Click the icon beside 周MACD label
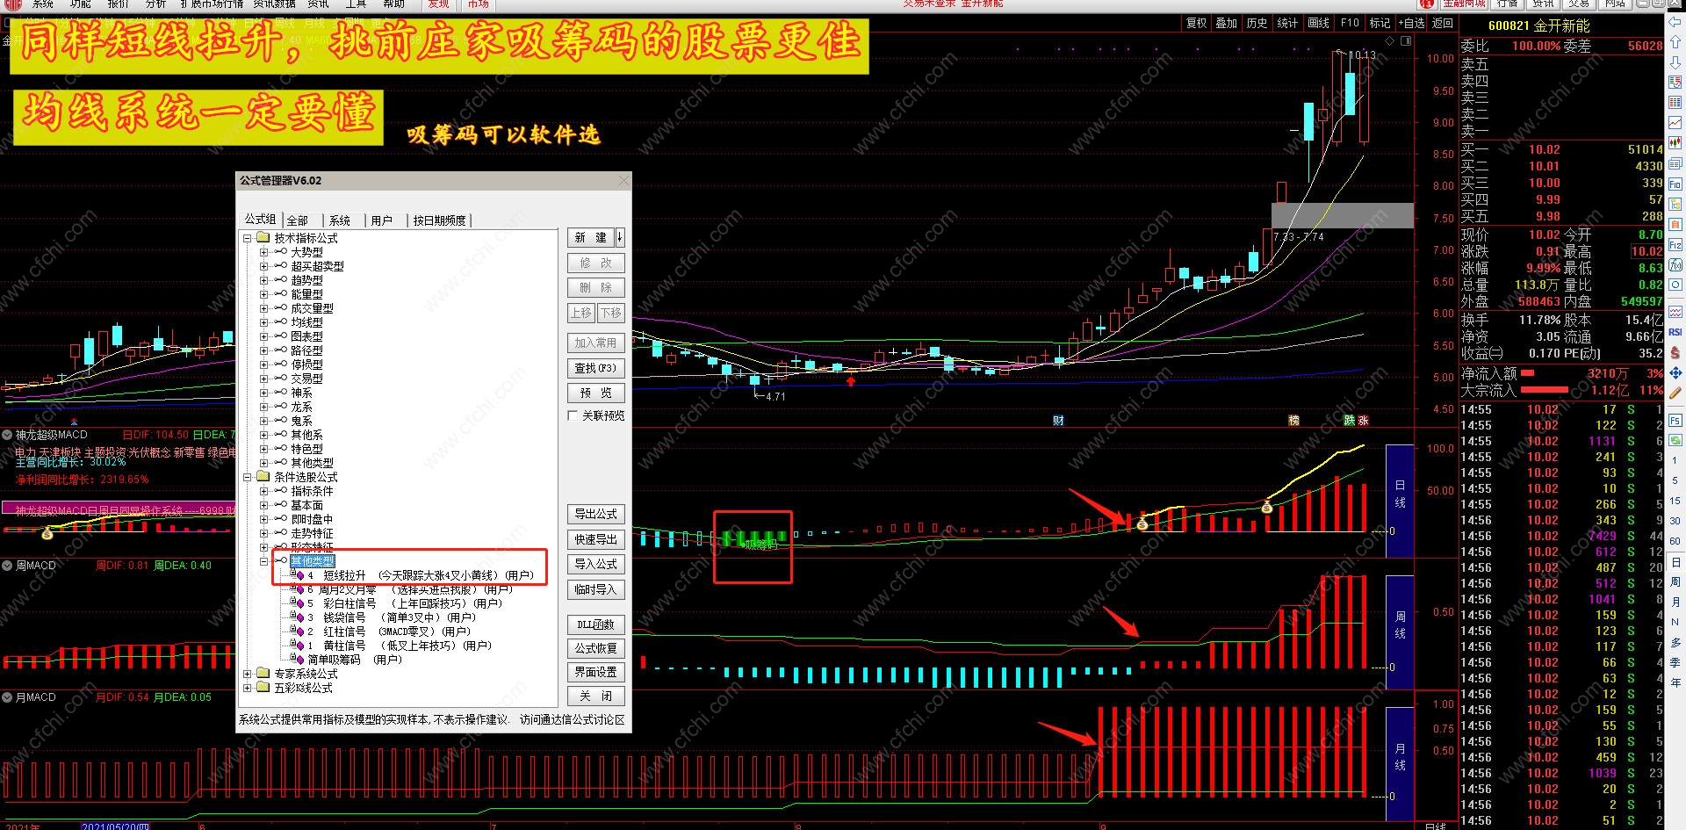Viewport: 1686px width, 830px height. pyautogui.click(x=7, y=566)
